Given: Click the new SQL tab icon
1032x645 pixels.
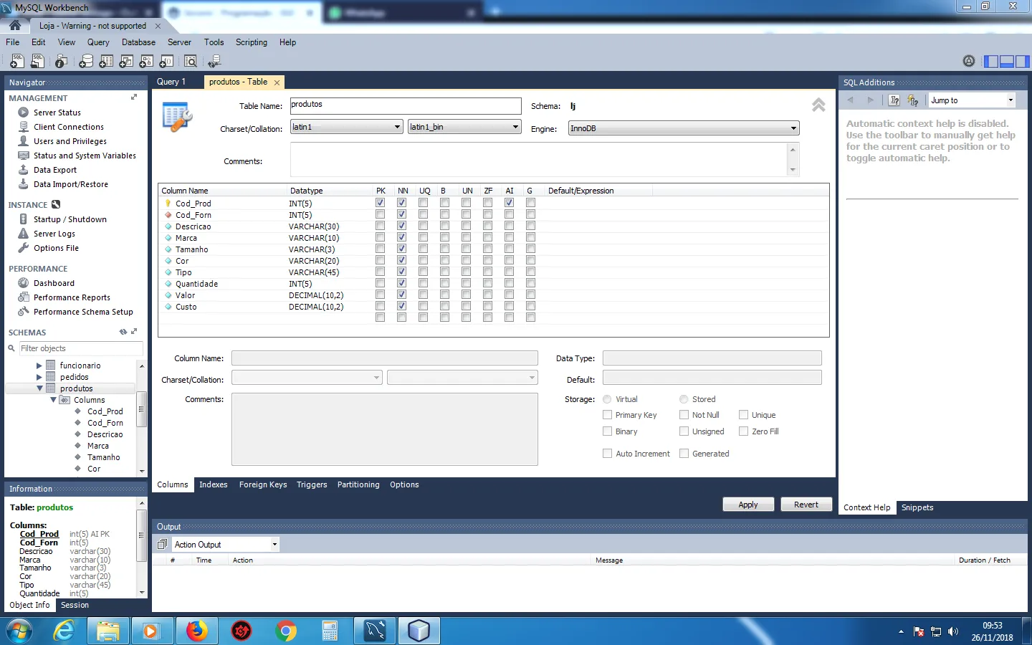Looking at the screenshot, I should point(16,62).
